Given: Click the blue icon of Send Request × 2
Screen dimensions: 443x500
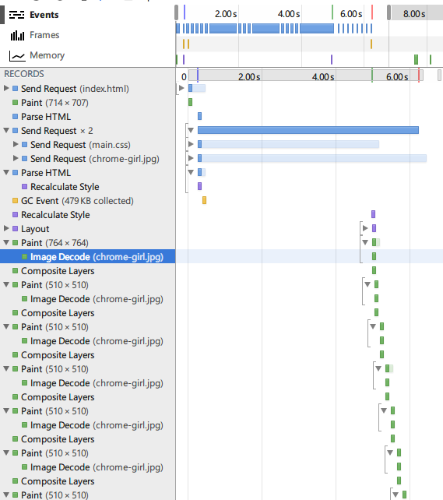Looking at the screenshot, I should pos(15,130).
